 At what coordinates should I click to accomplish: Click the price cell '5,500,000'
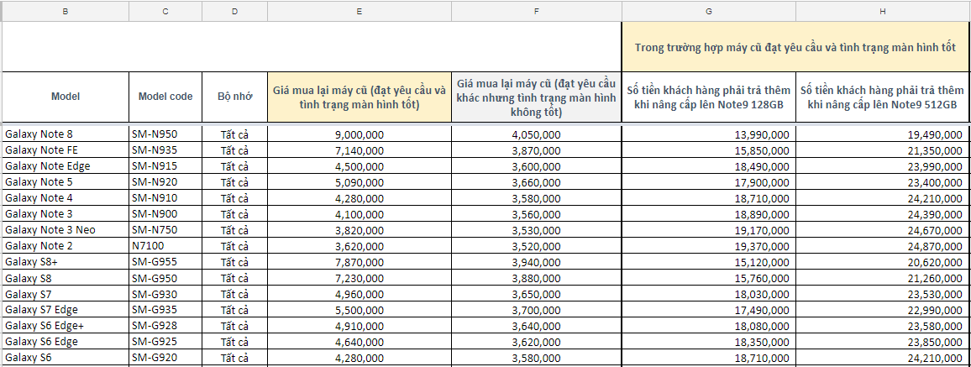360,309
